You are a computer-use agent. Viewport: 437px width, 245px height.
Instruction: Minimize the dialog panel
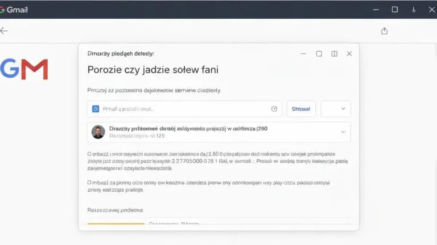click(x=303, y=54)
